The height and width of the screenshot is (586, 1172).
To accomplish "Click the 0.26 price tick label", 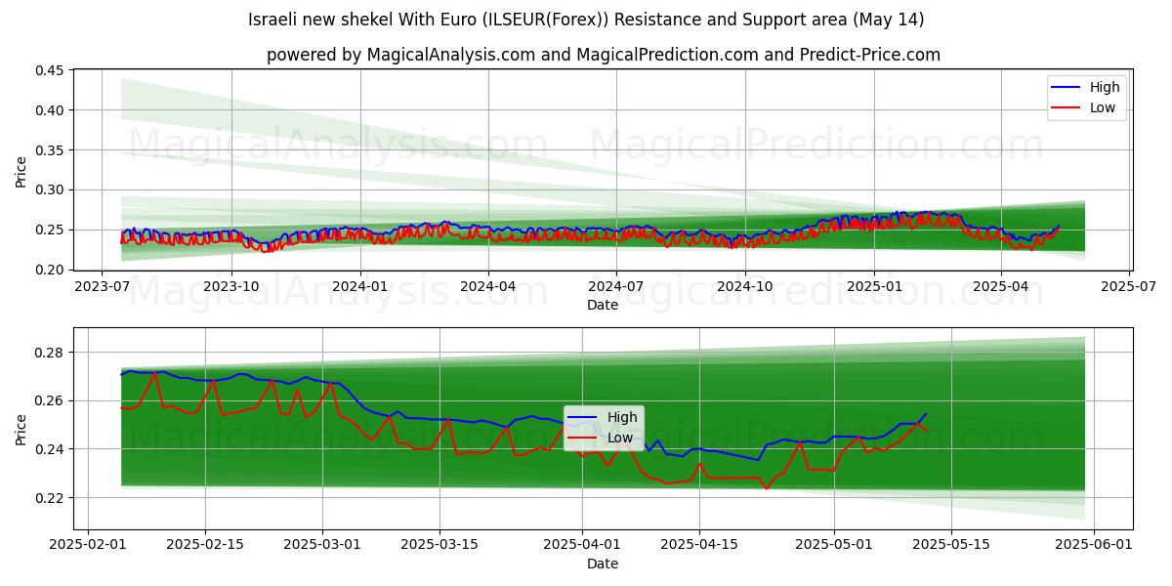I will click(50, 401).
